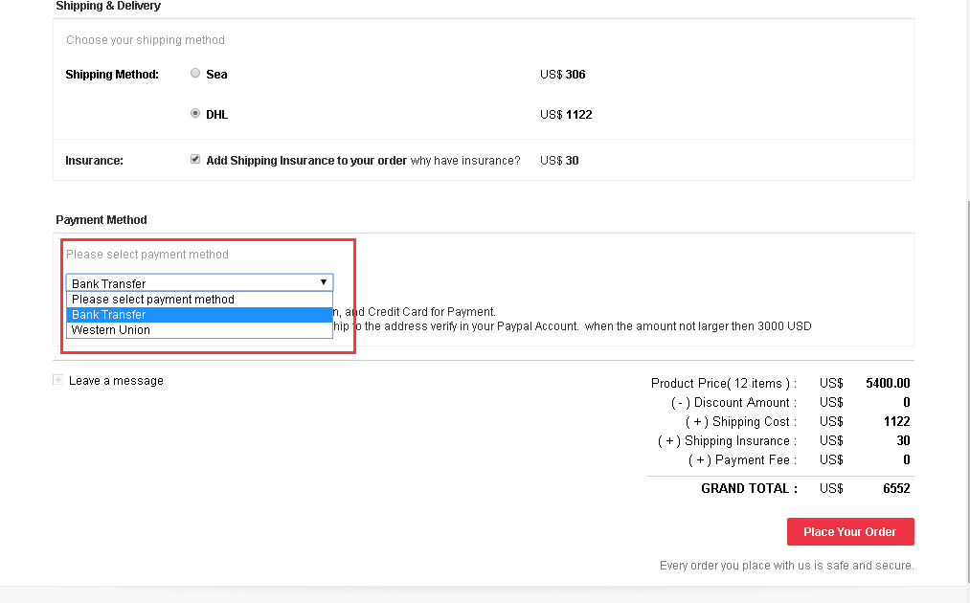Click the Grand Total amount 6552

[x=895, y=488]
